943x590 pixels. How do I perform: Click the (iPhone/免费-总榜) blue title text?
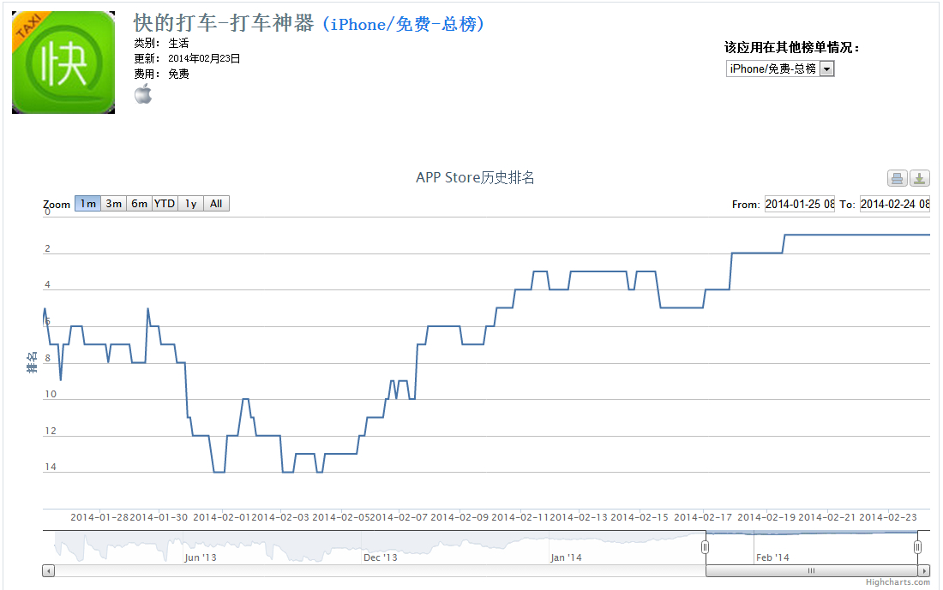pyautogui.click(x=403, y=24)
